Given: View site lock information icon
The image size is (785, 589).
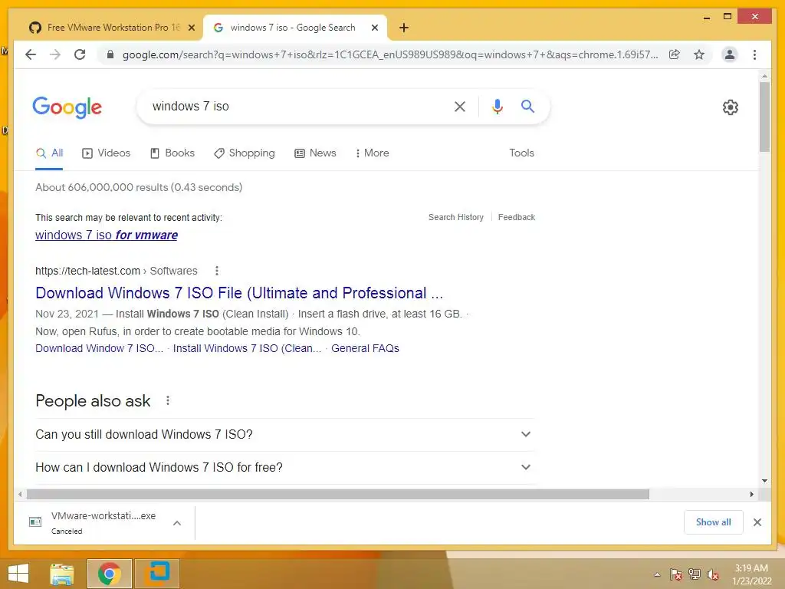Looking at the screenshot, I should click(x=110, y=54).
